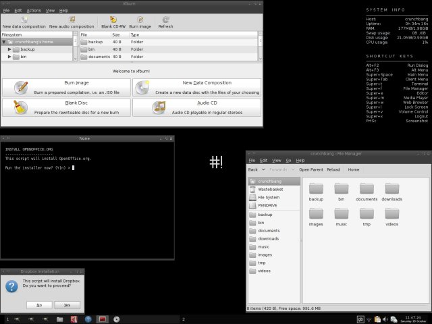Expand the backup folder in xfburn tree
432x324 pixels.
[9, 49]
